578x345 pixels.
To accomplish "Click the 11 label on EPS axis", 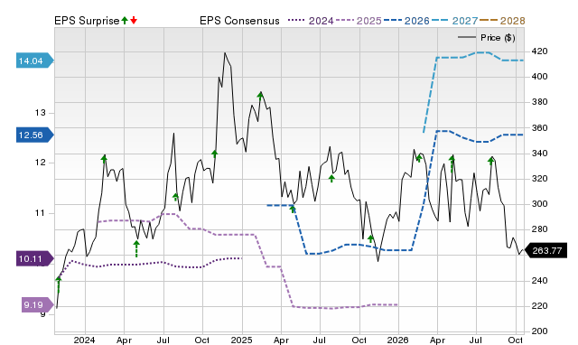I will click(40, 213).
